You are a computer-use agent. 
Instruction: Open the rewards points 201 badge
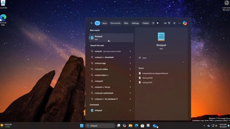167,23
